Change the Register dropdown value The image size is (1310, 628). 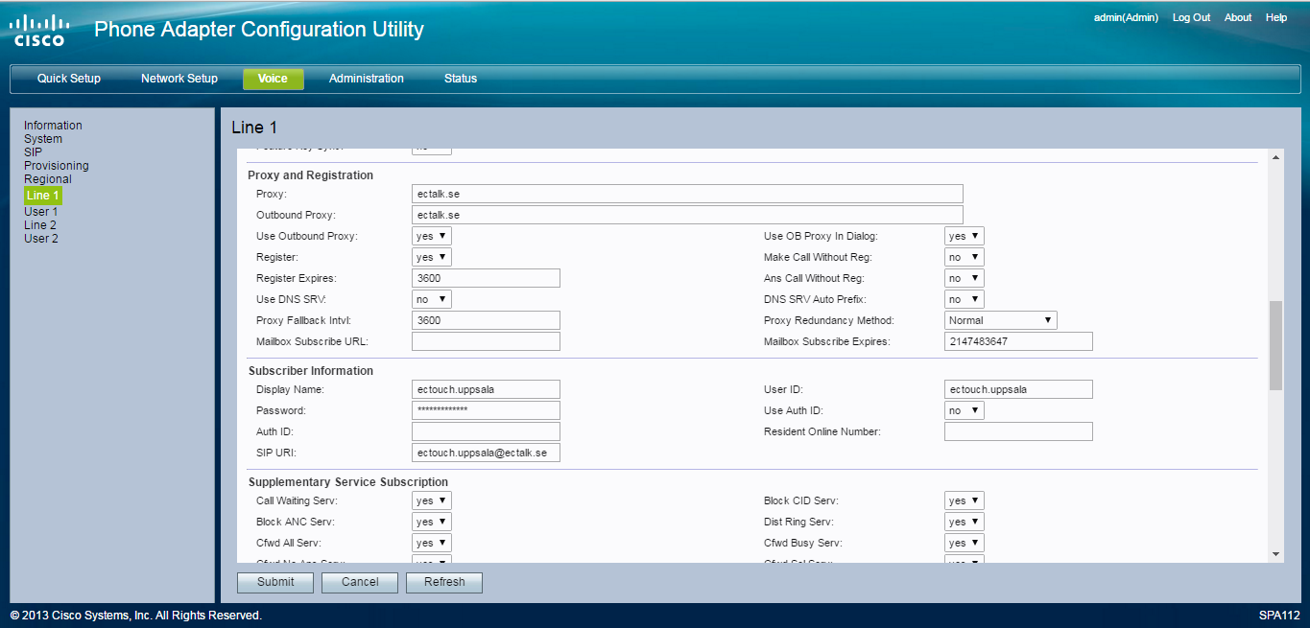point(431,257)
